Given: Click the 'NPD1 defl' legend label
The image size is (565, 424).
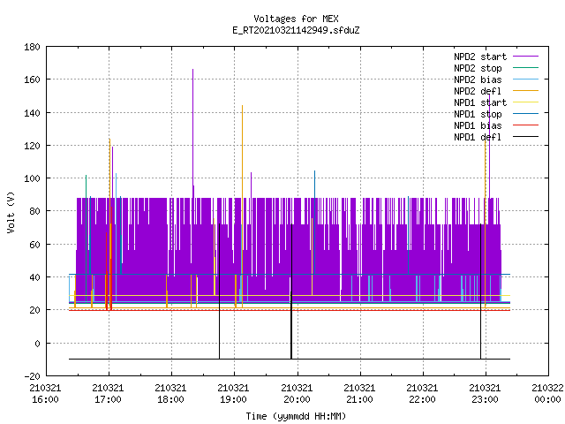Looking at the screenshot, I should coord(478,138).
